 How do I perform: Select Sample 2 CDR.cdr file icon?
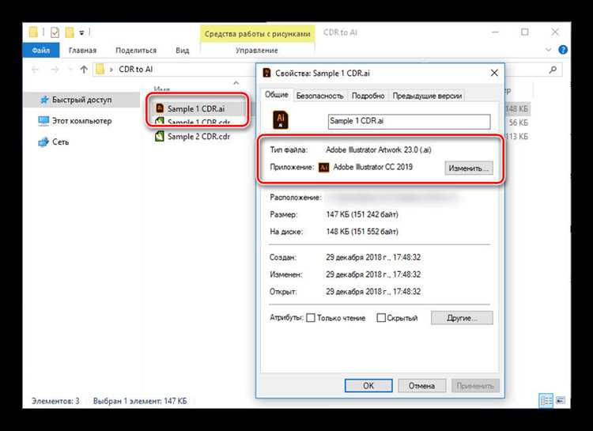(x=159, y=136)
